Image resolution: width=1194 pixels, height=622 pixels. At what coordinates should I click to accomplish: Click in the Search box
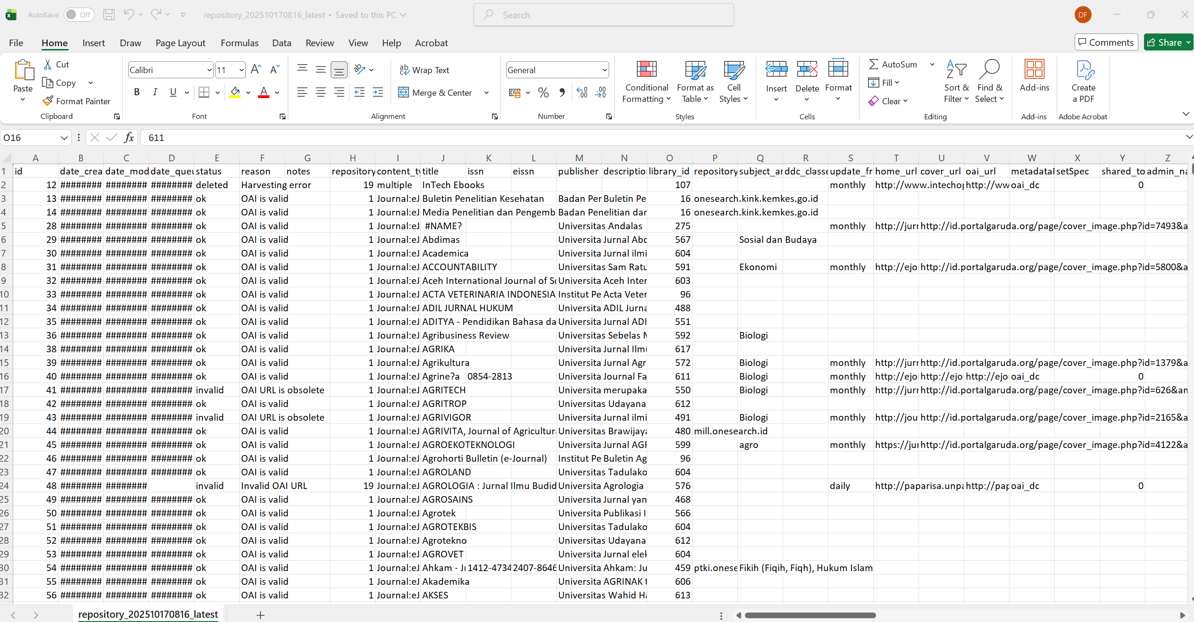tap(604, 15)
